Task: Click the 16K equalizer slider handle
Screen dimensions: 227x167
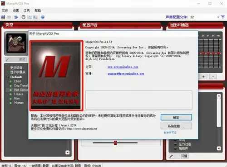Action: [218, 53]
